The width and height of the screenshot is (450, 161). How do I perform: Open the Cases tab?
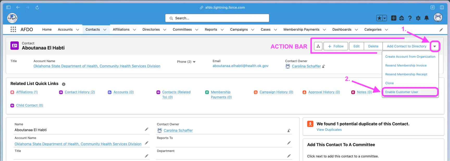point(265,29)
